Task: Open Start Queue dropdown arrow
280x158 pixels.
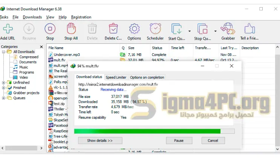Action: point(190,31)
